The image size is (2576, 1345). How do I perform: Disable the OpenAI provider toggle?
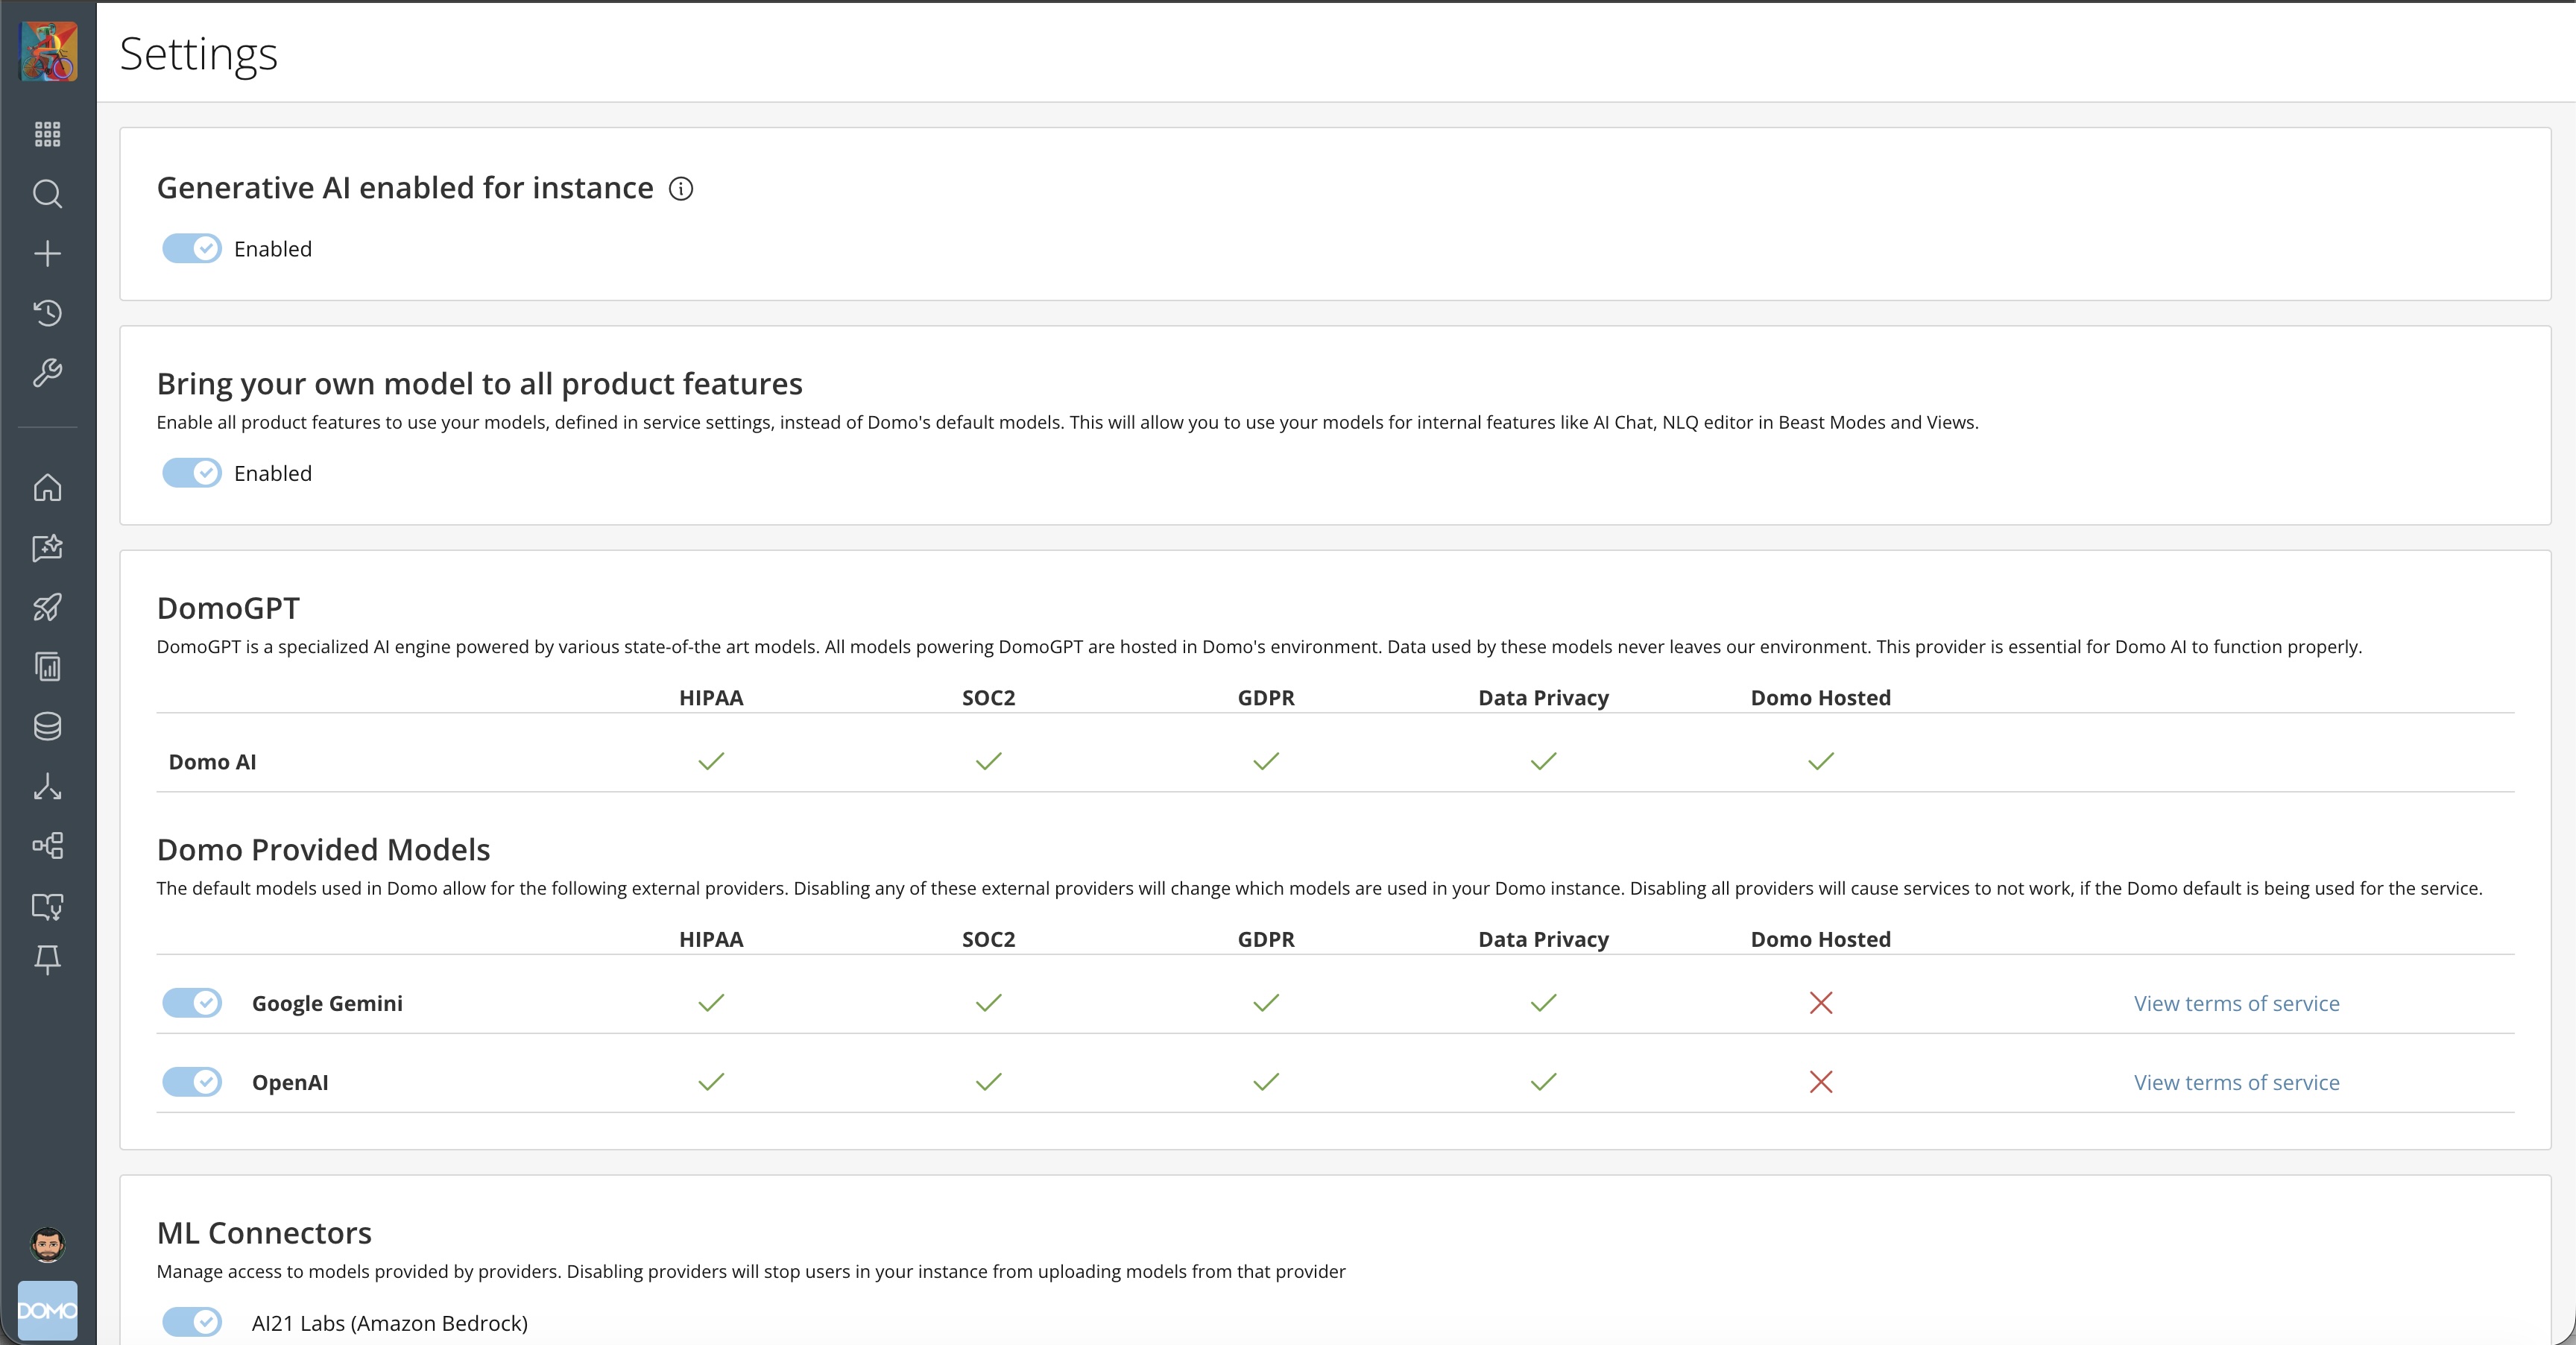pyautogui.click(x=192, y=1082)
